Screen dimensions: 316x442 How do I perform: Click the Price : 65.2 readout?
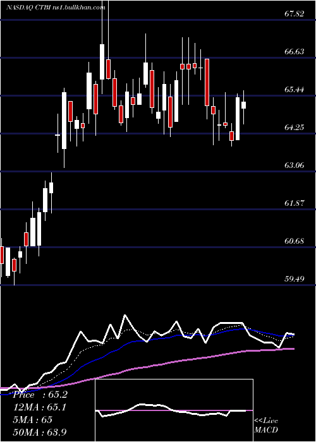pyautogui.click(x=40, y=395)
